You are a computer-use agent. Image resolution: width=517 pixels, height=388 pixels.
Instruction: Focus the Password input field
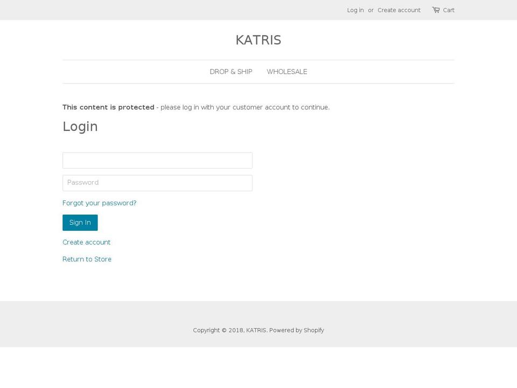[x=157, y=183]
